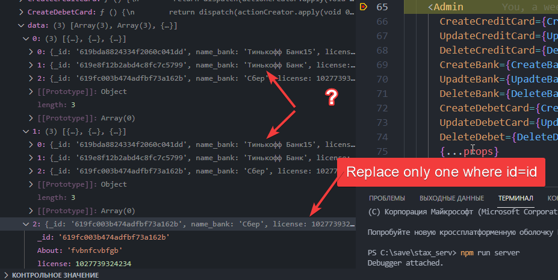Viewport: 558px width, 280px height.
Task: Place cursor on the CreateDebetCard= editor line 72
Action: (x=498, y=108)
